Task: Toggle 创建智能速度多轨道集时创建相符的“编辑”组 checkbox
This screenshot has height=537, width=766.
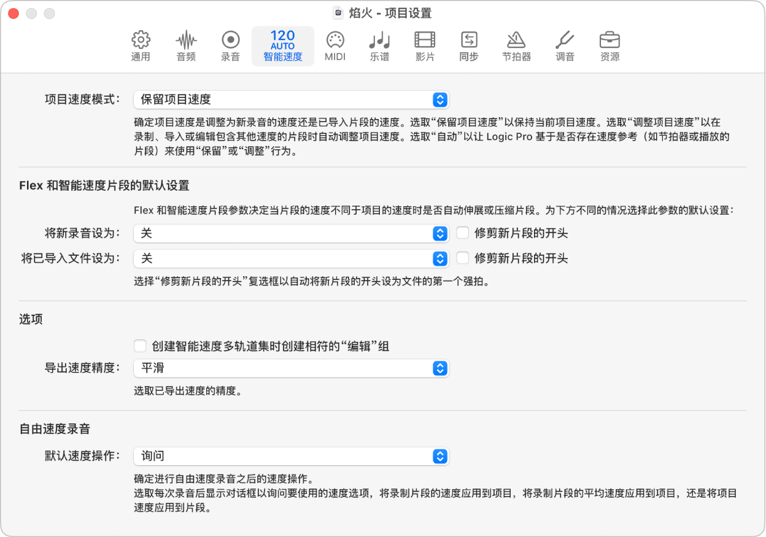Action: [141, 346]
